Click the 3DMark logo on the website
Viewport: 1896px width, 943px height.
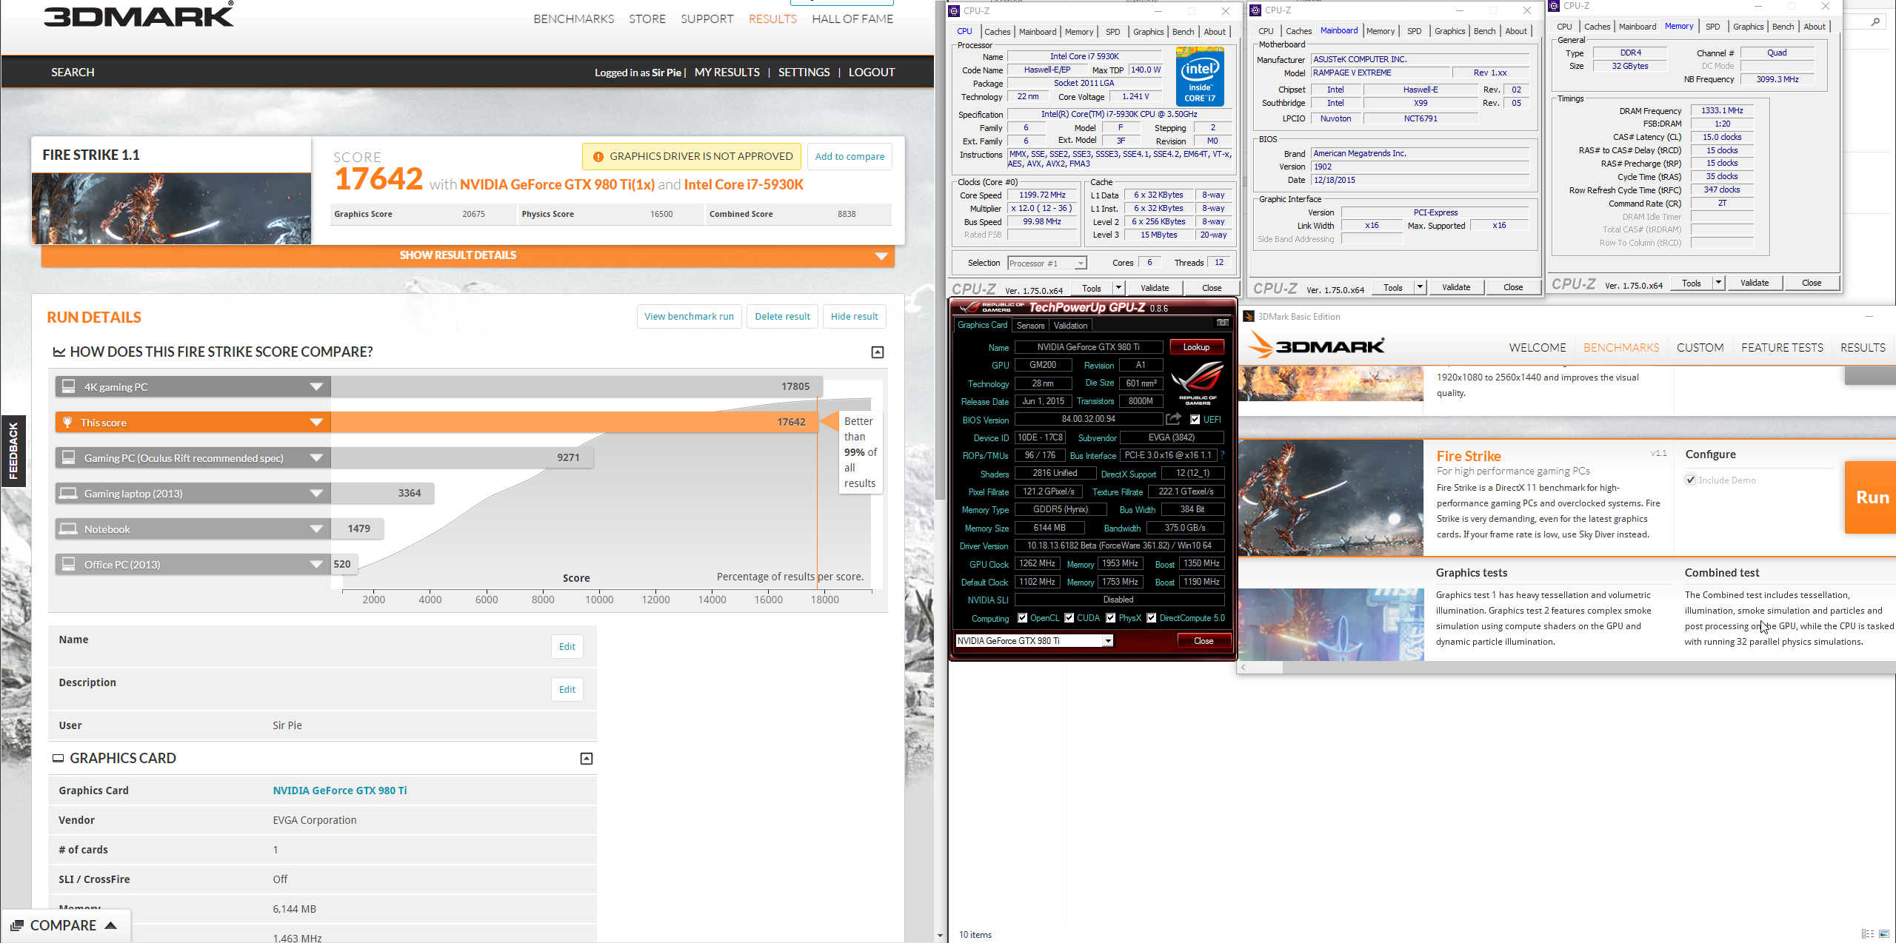click(138, 15)
